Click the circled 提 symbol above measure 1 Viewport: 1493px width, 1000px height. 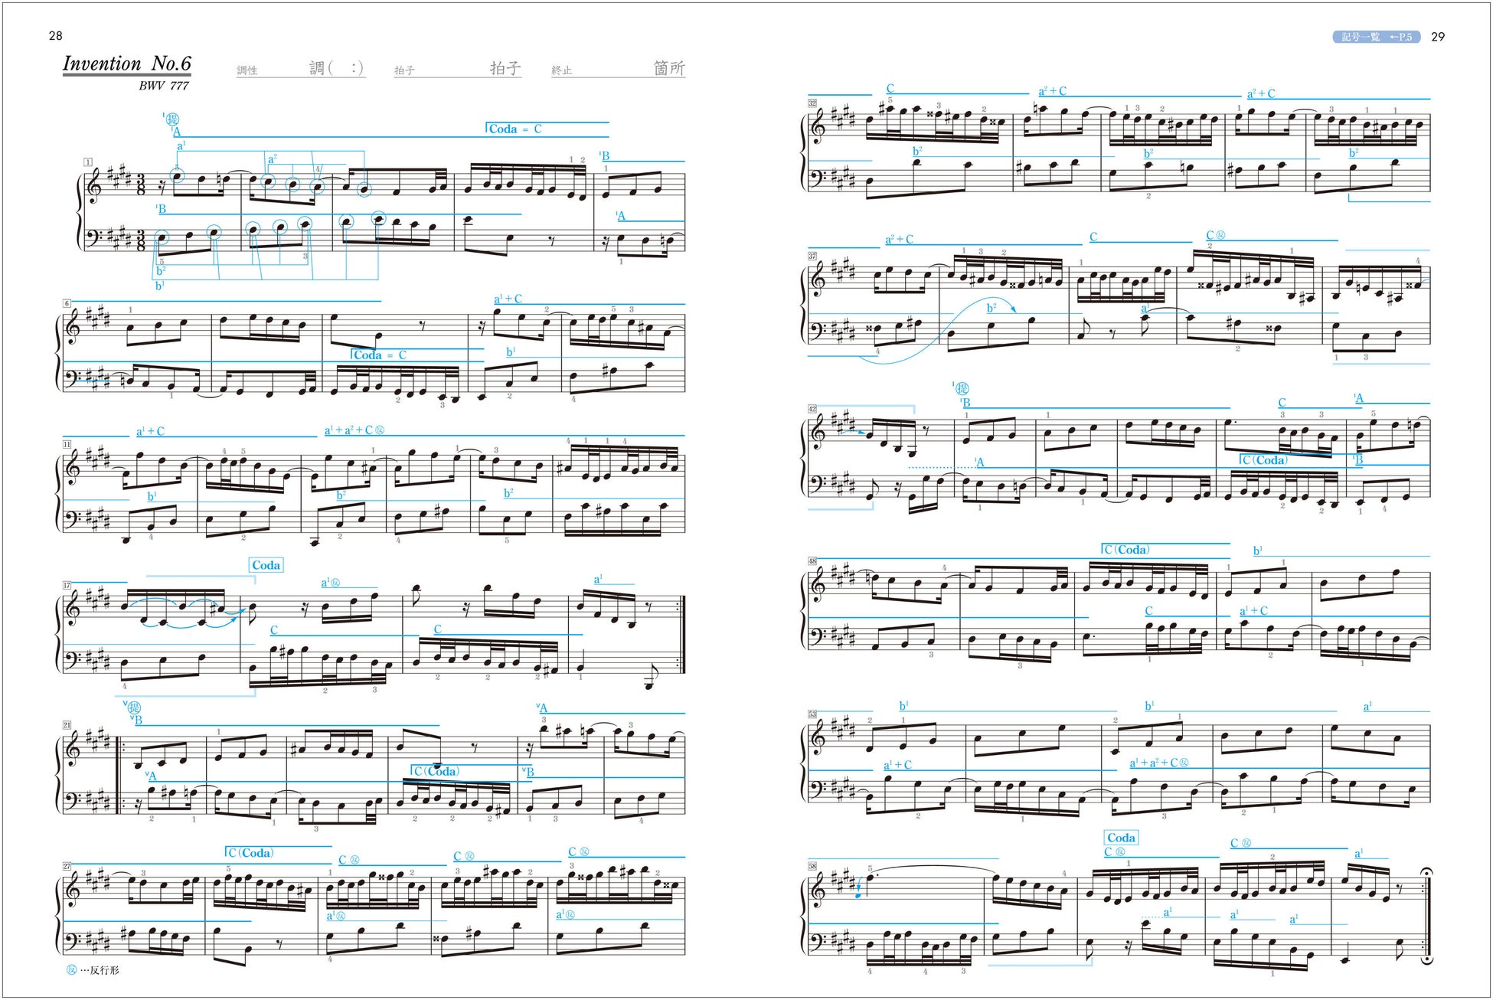tap(172, 119)
